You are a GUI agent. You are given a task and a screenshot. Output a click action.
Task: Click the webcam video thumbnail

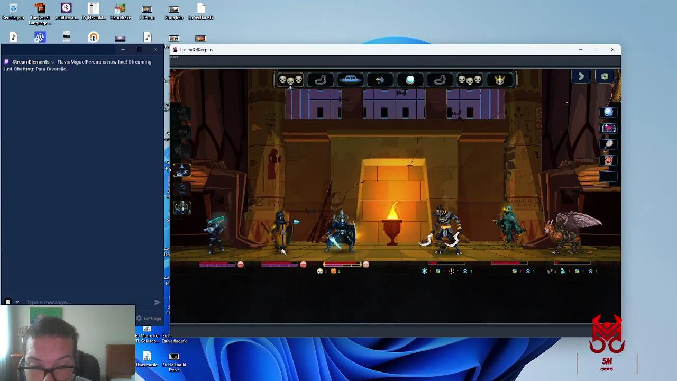tap(68, 342)
